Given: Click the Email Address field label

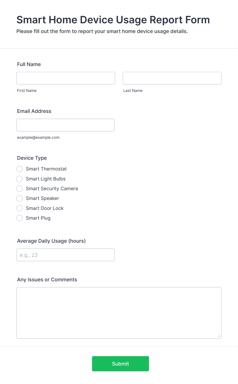Looking at the screenshot, I should click(34, 111).
